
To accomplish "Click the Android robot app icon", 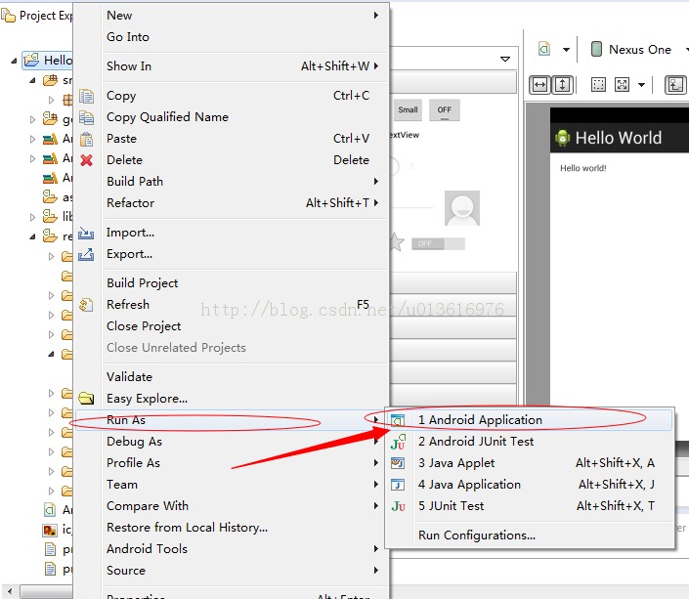I will click(563, 138).
